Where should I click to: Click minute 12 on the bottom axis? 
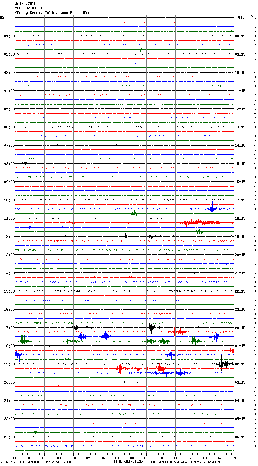[x=190, y=458]
